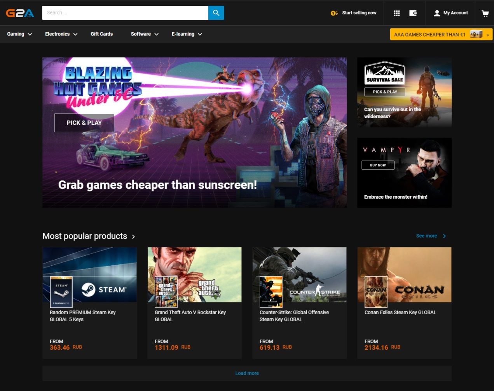Click the G2A logo
Viewport: 494px width, 391px height.
pyautogui.click(x=20, y=13)
